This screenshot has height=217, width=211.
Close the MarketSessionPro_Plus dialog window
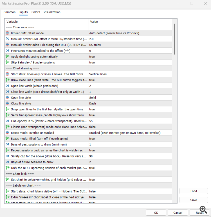pos(205,3)
